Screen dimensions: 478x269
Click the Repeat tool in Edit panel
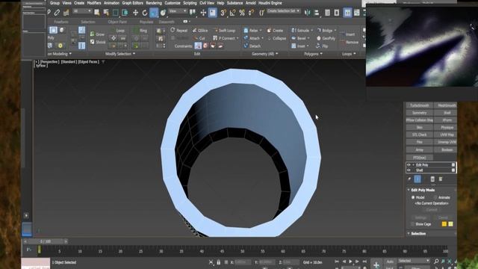point(179,30)
